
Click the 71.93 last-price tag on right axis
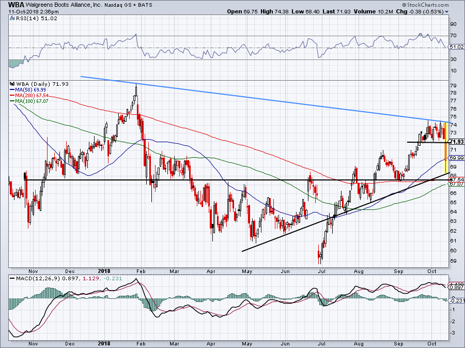pyautogui.click(x=457, y=142)
